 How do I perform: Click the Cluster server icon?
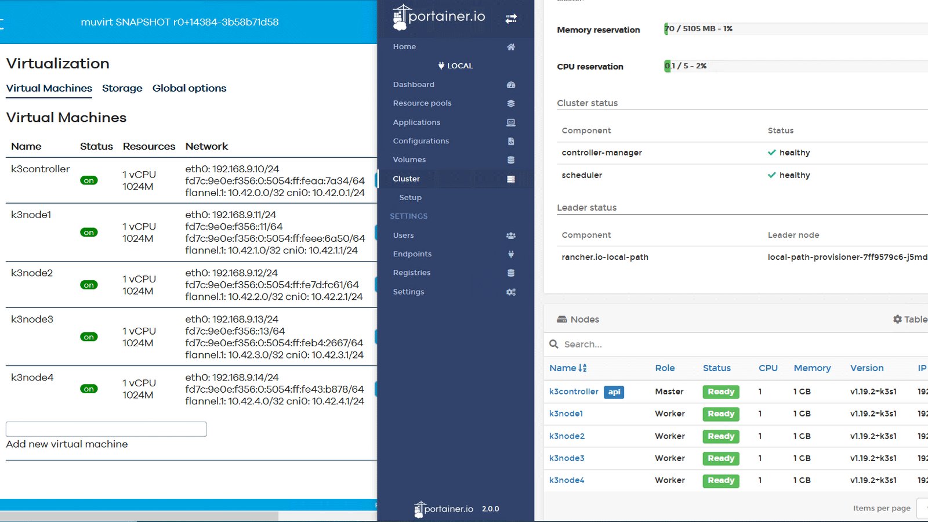[x=511, y=179]
